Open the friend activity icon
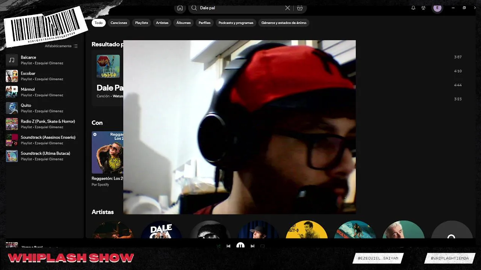The image size is (481, 270). pyautogui.click(x=424, y=8)
